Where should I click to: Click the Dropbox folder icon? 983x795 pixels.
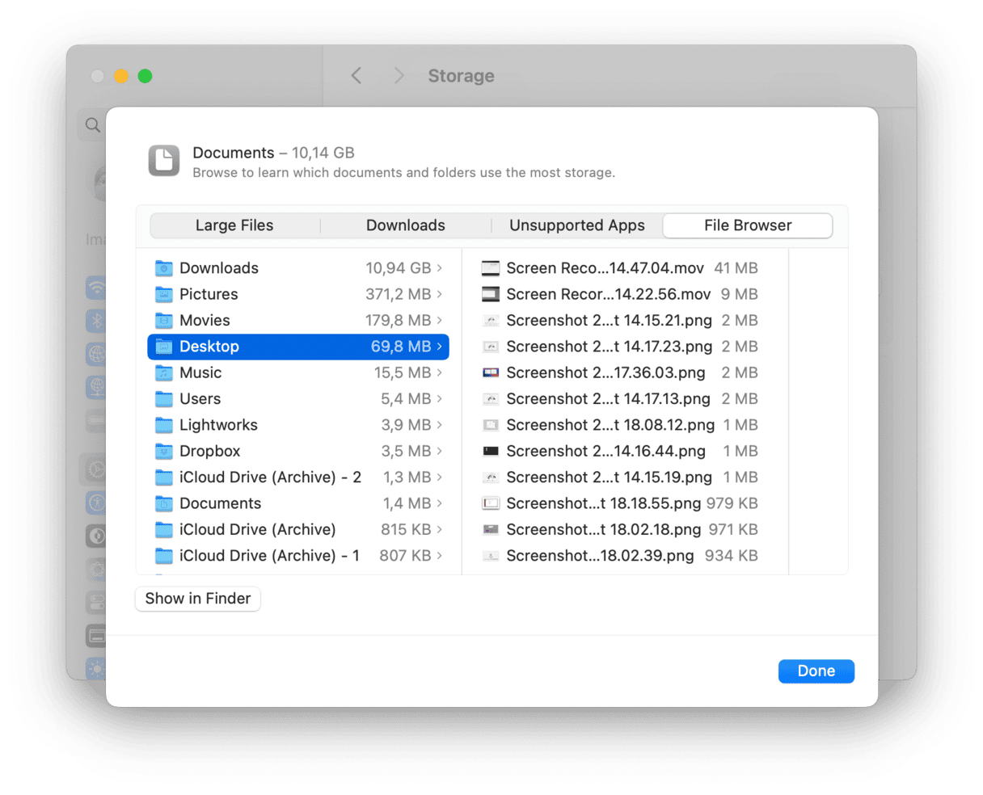click(164, 451)
